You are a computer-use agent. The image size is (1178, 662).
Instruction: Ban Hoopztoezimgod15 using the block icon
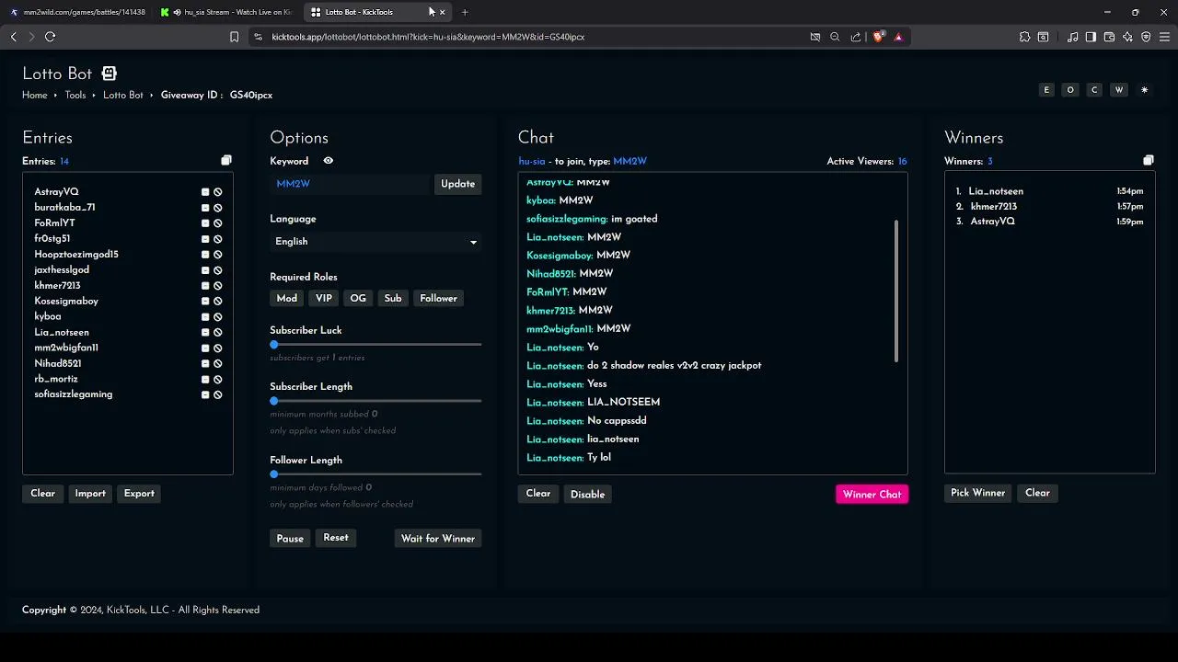coord(218,255)
